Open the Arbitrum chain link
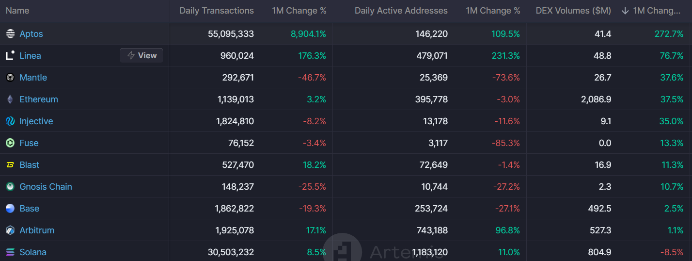Screen dimensions: 692x261 click(x=37, y=230)
